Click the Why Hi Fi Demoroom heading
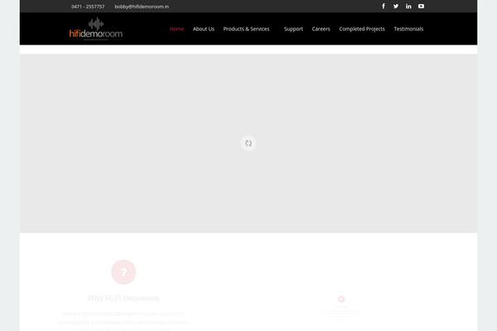Image resolution: width=497 pixels, height=331 pixels. (123, 298)
